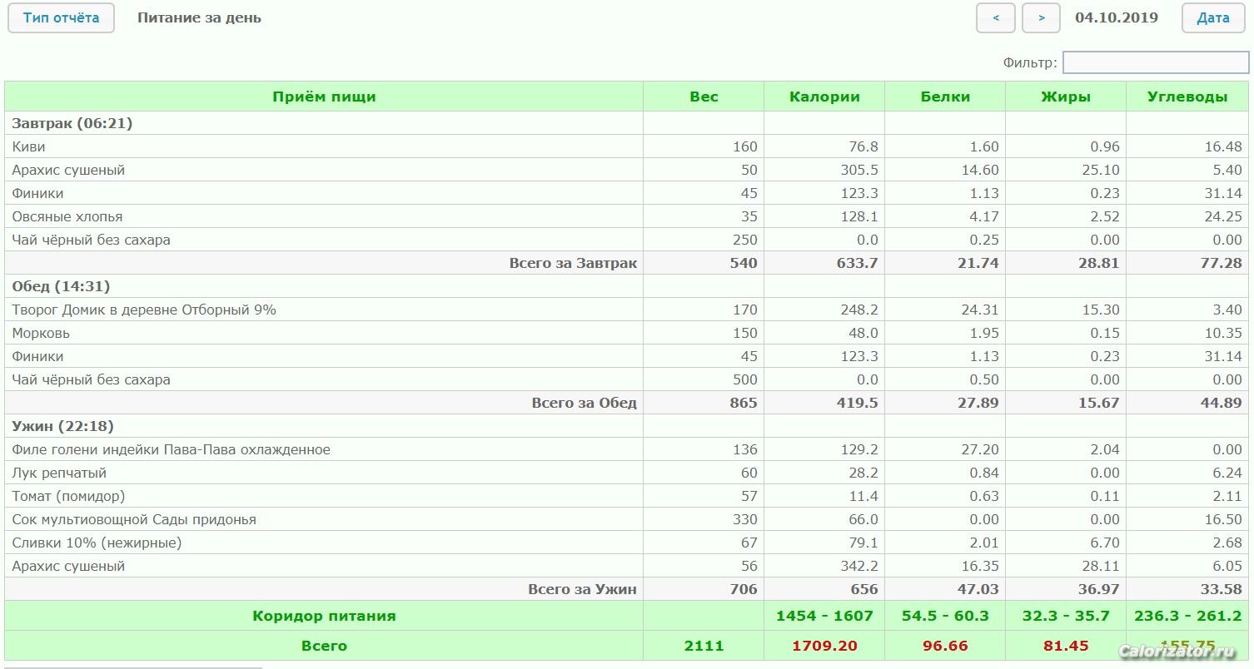1254x669 pixels.
Task: Click Чай чёрный без сахара weighing 250
Action: (91, 240)
